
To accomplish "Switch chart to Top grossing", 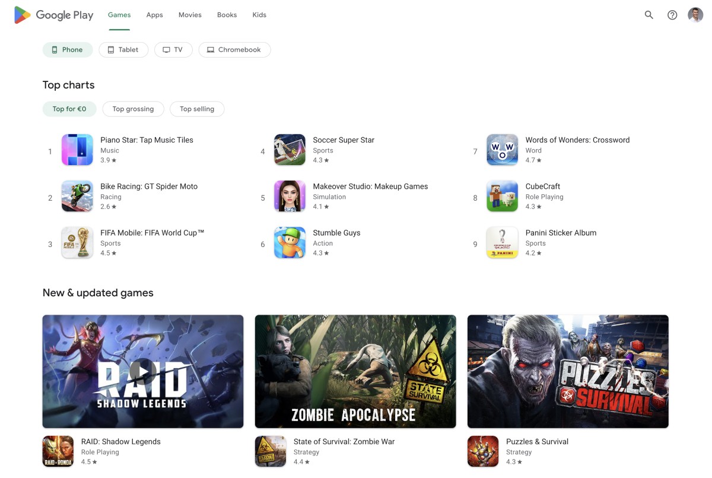I will [x=133, y=109].
